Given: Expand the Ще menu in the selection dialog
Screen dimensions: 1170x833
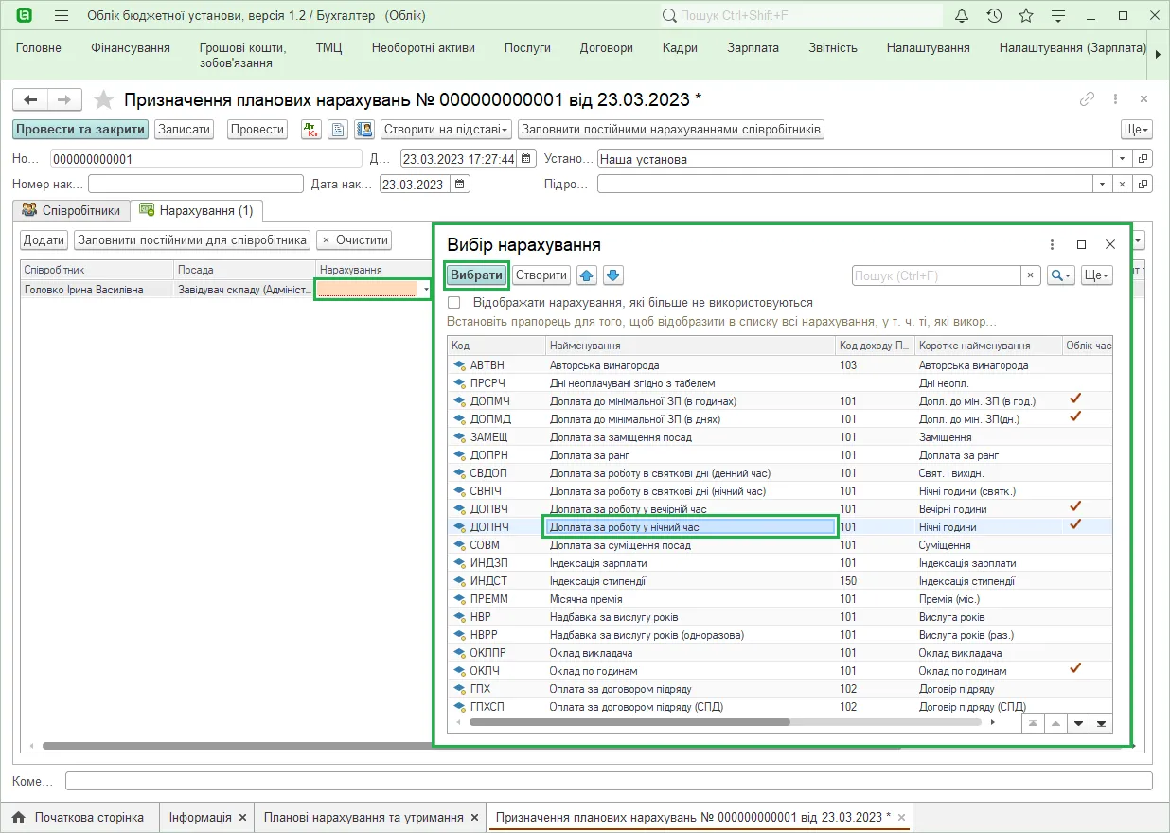Looking at the screenshot, I should [x=1097, y=275].
